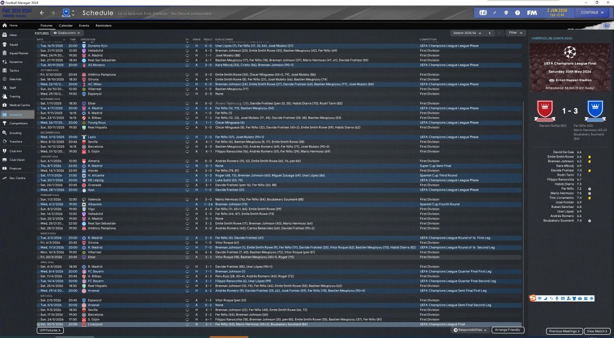Viewport: 614px width, 338px height.
Task: Click the Data Hub sidebar icon
Action: (5, 79)
